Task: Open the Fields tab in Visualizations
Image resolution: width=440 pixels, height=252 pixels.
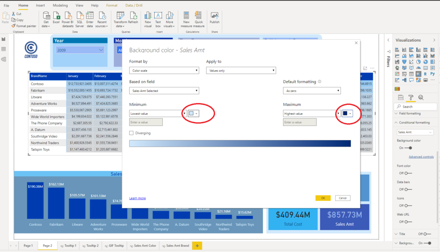Action: click(x=401, y=98)
